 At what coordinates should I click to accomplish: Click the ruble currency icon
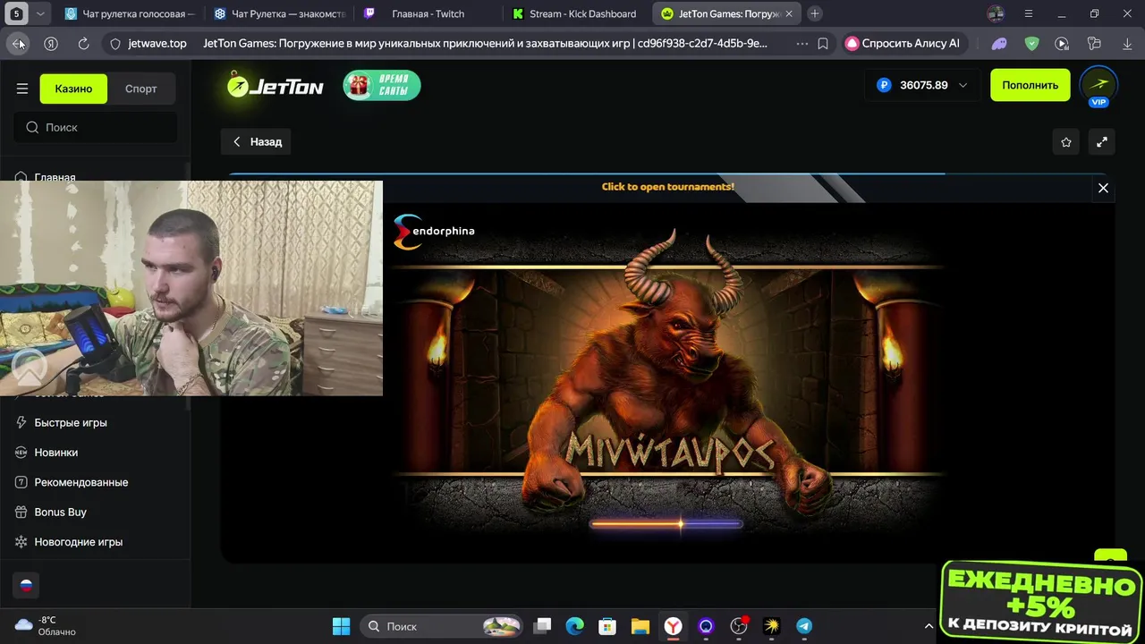[884, 85]
